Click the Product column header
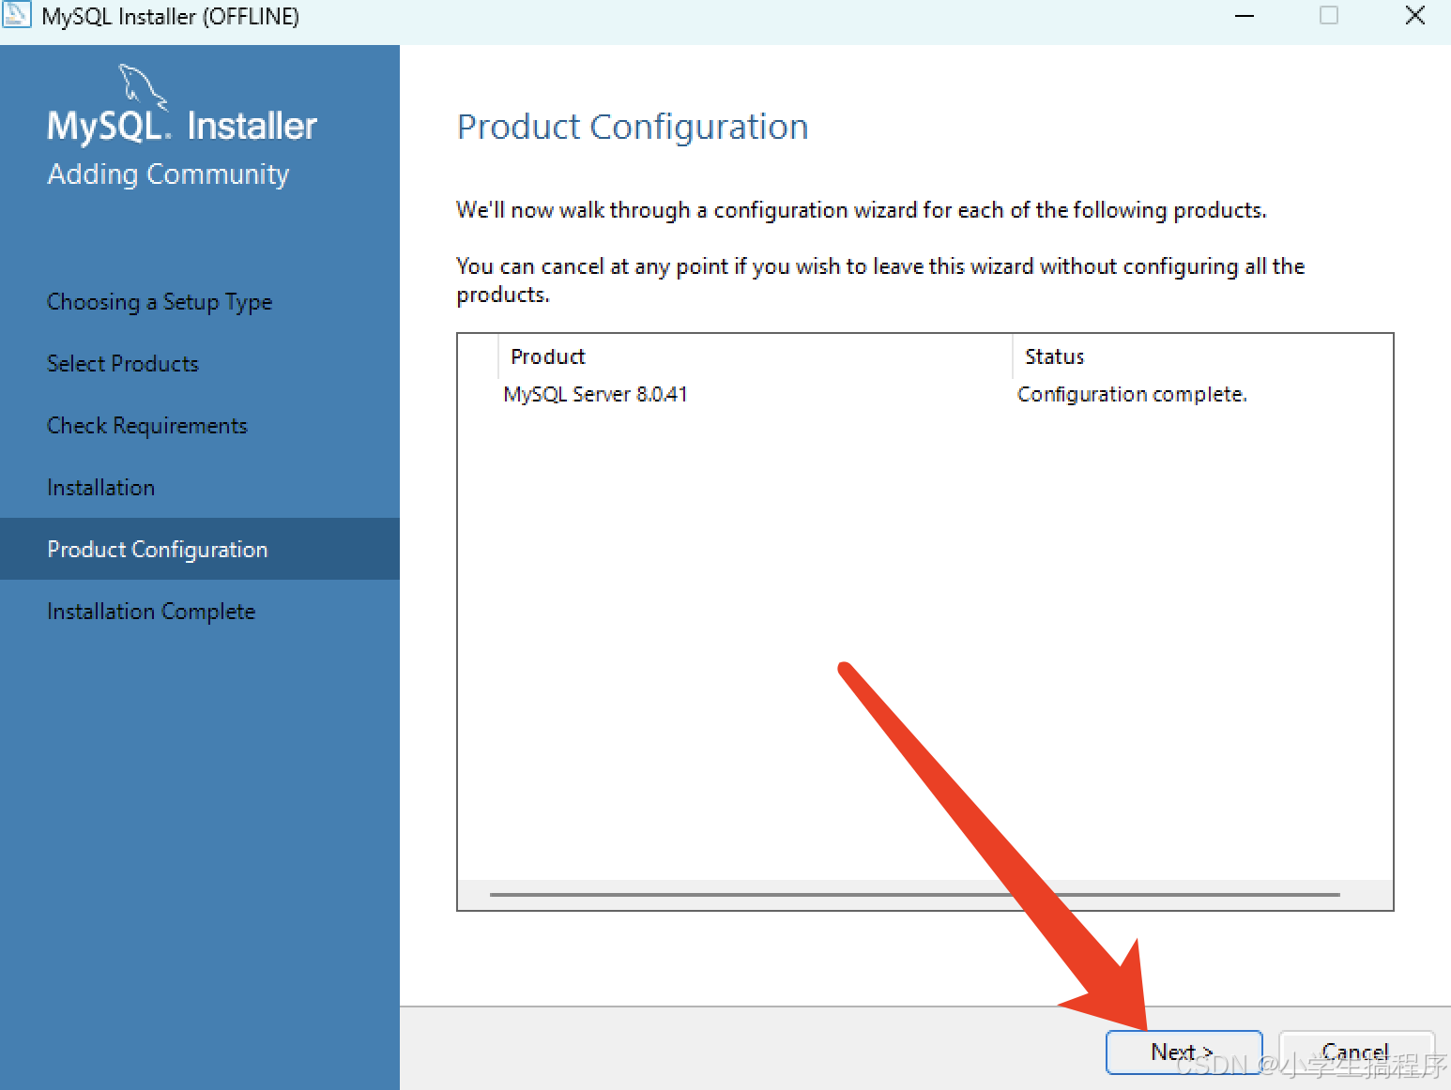The width and height of the screenshot is (1451, 1090). (548, 356)
